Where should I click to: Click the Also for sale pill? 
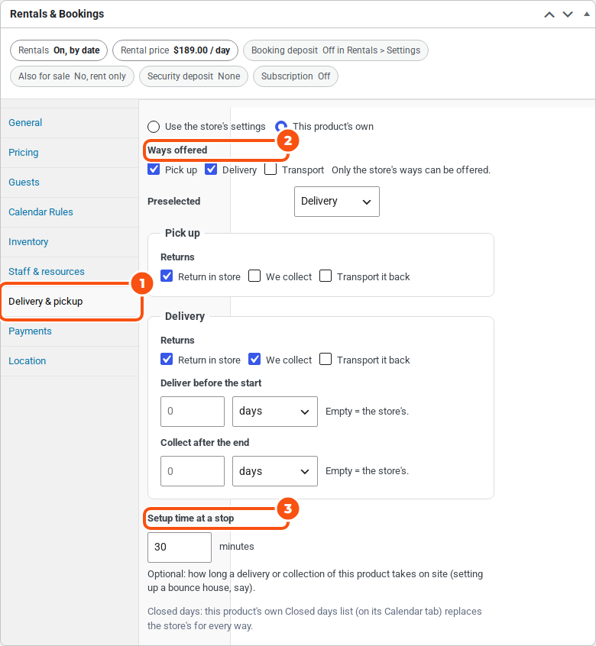pyautogui.click(x=72, y=76)
